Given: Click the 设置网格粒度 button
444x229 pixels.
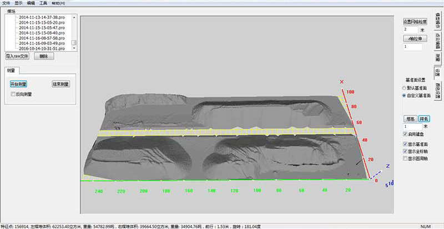Looking at the screenshot, I should pyautogui.click(x=416, y=21).
